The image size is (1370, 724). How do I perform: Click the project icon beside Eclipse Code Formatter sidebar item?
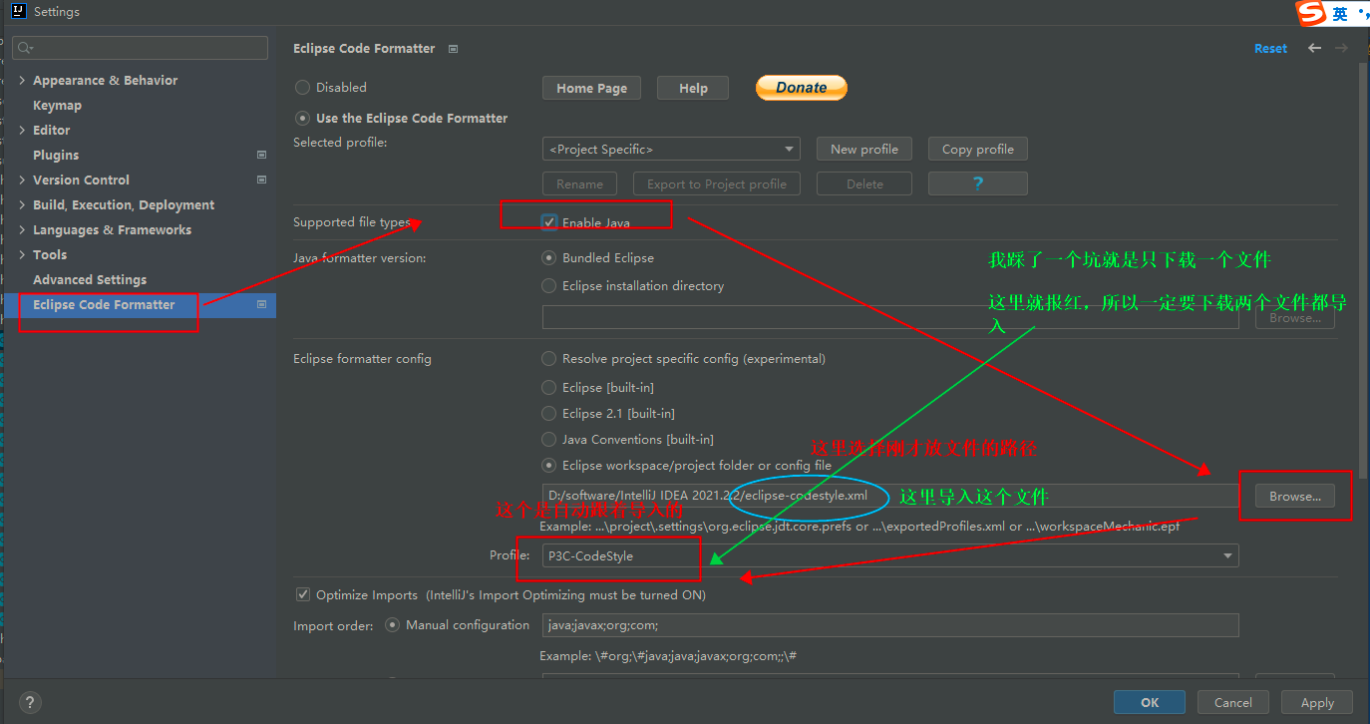point(261,304)
